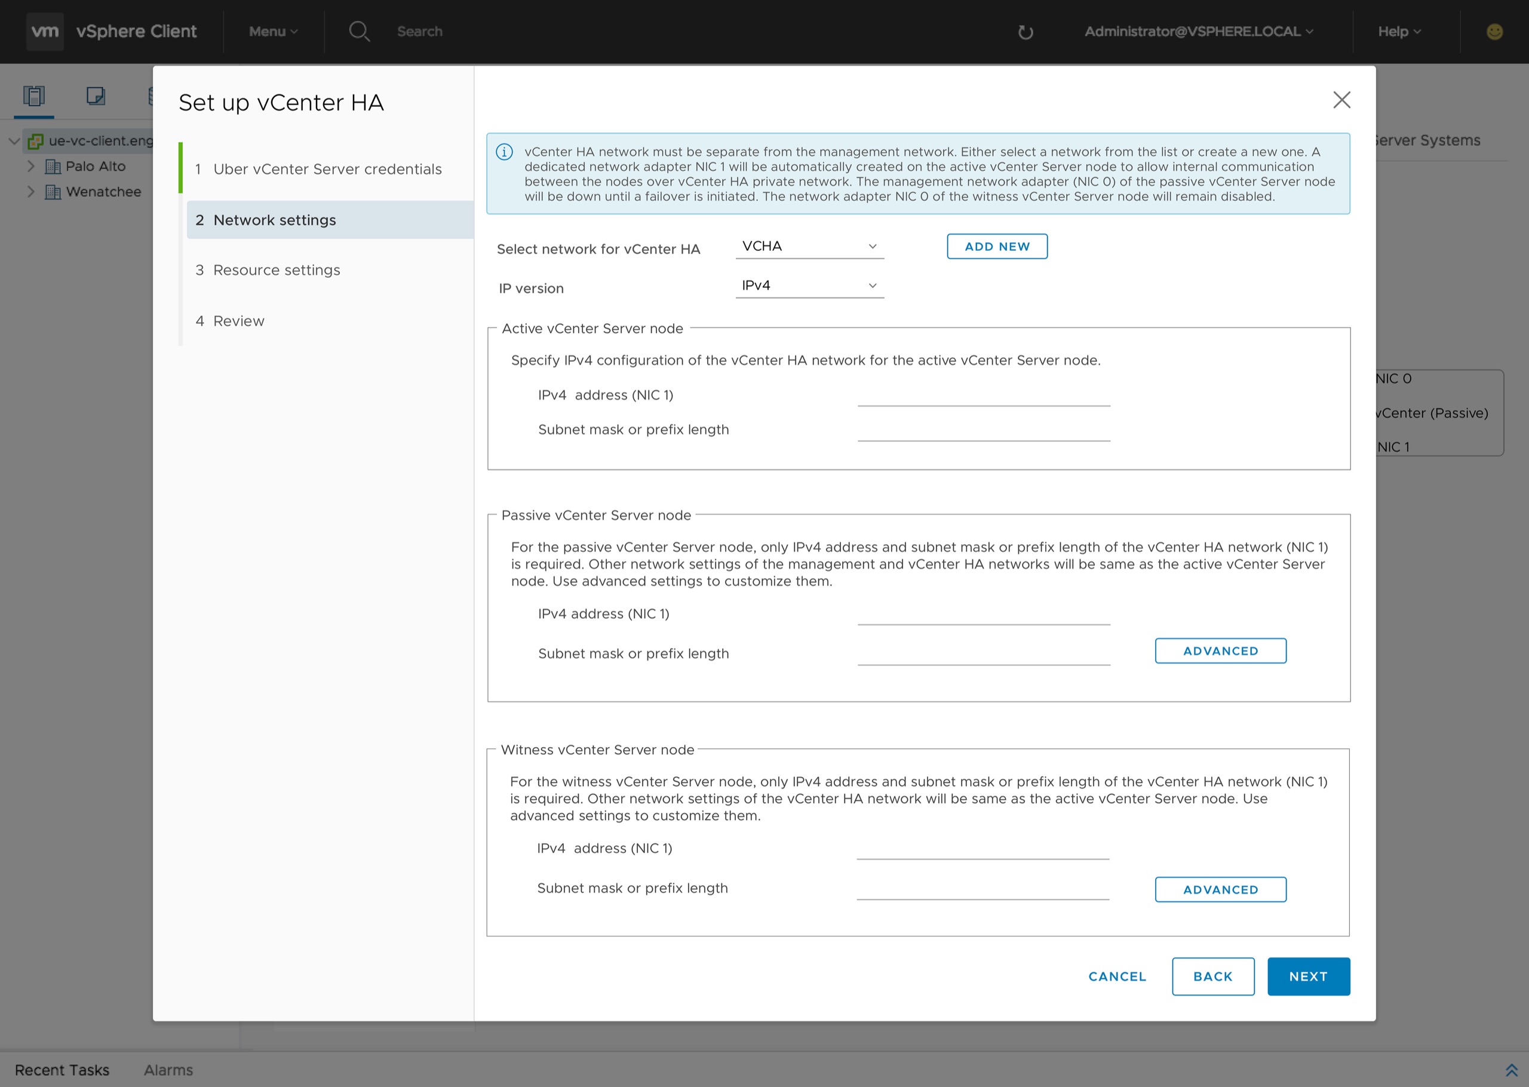Select Wenatchee in inventory tree
The width and height of the screenshot is (1529, 1087).
104,192
